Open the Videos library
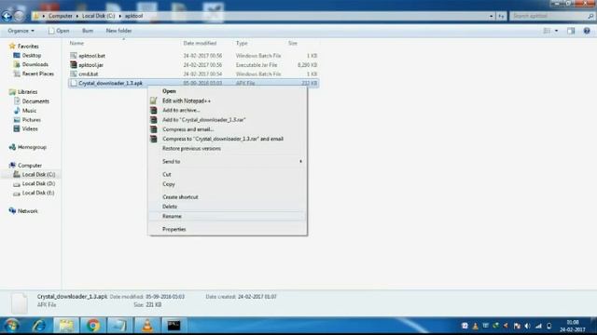Screen dimensions: 597x335 pyautogui.click(x=30, y=128)
